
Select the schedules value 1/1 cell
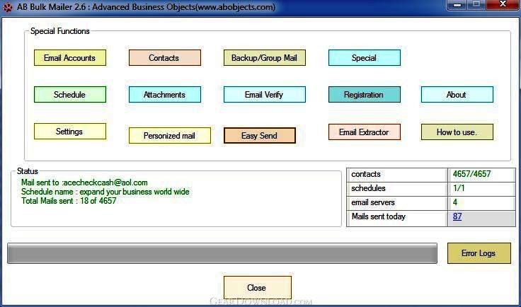[481, 188]
